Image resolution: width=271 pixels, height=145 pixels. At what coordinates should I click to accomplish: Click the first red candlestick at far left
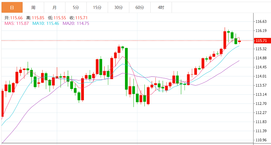(3, 103)
